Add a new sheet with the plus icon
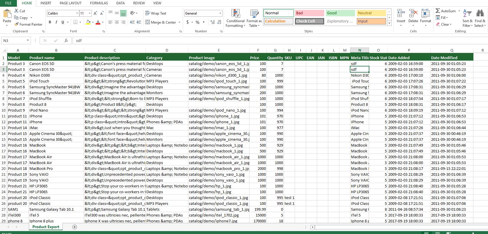 [x=75, y=227]
